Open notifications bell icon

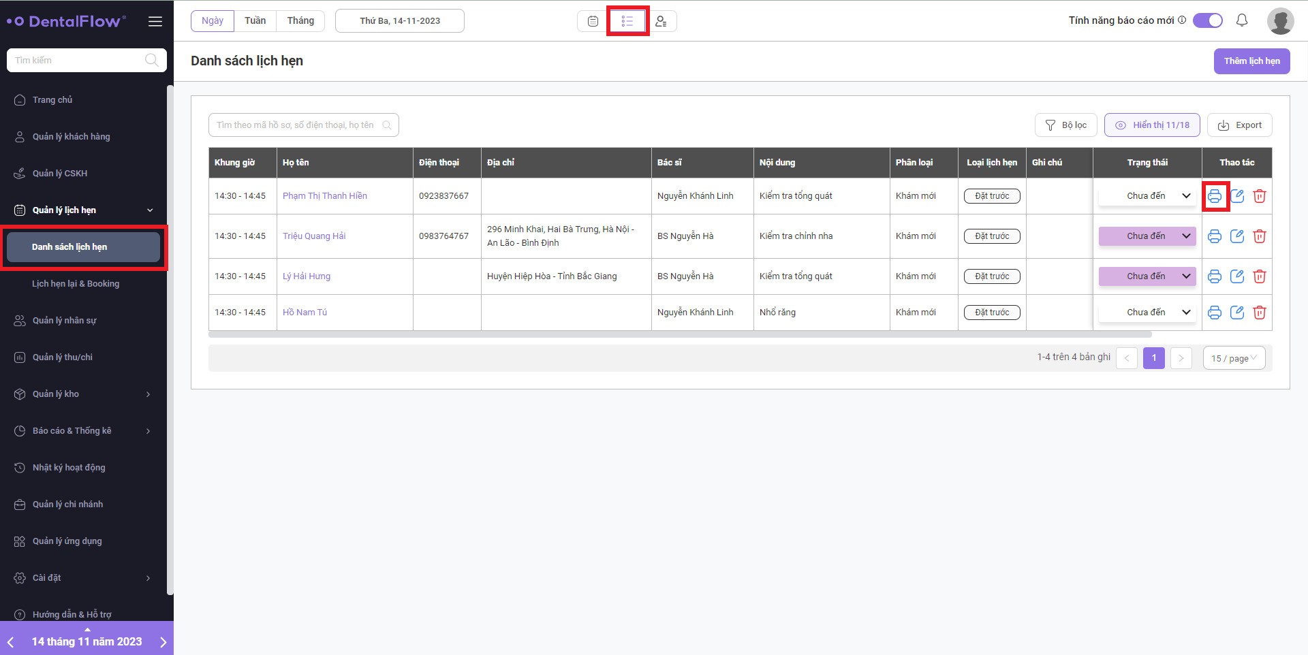1241,20
